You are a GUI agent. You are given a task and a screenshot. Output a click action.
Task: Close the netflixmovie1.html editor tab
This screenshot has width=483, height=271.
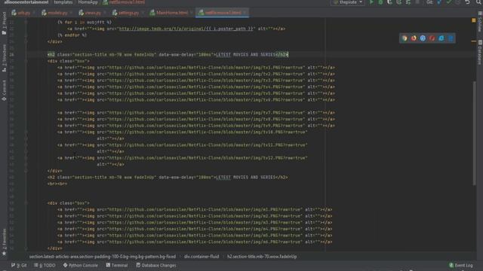pyautogui.click(x=245, y=13)
